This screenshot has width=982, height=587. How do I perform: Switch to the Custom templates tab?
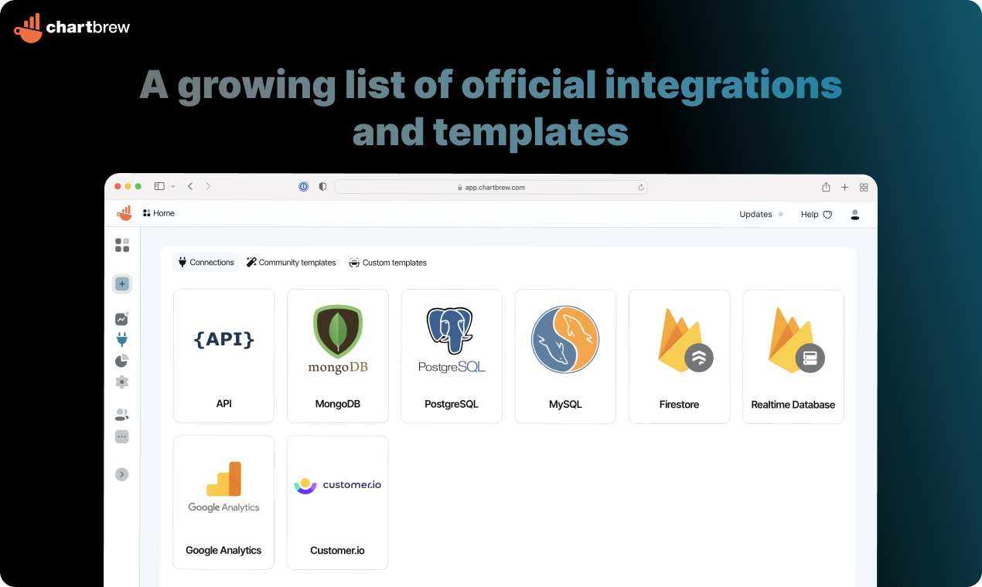tap(388, 263)
